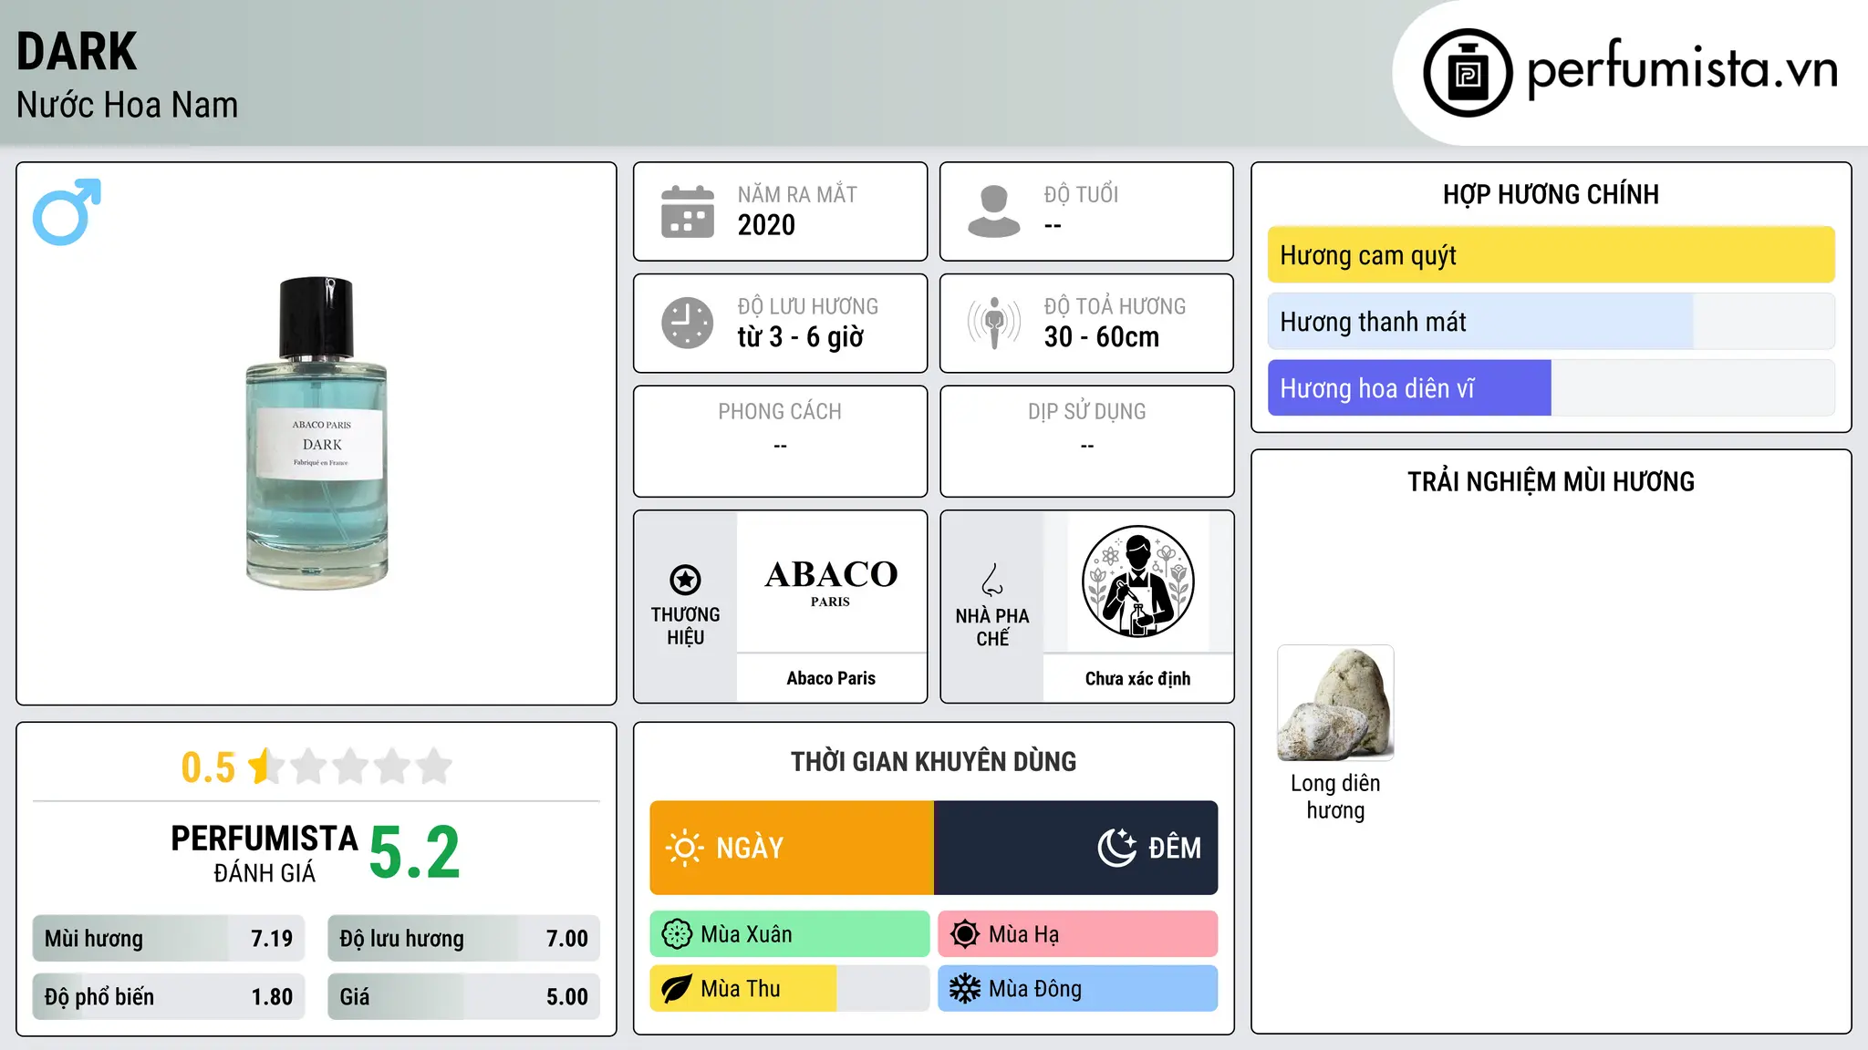Screen dimensions: 1868x1050
Task: Click the Độ phổ biến 1.80 score bar
Action: point(169,997)
